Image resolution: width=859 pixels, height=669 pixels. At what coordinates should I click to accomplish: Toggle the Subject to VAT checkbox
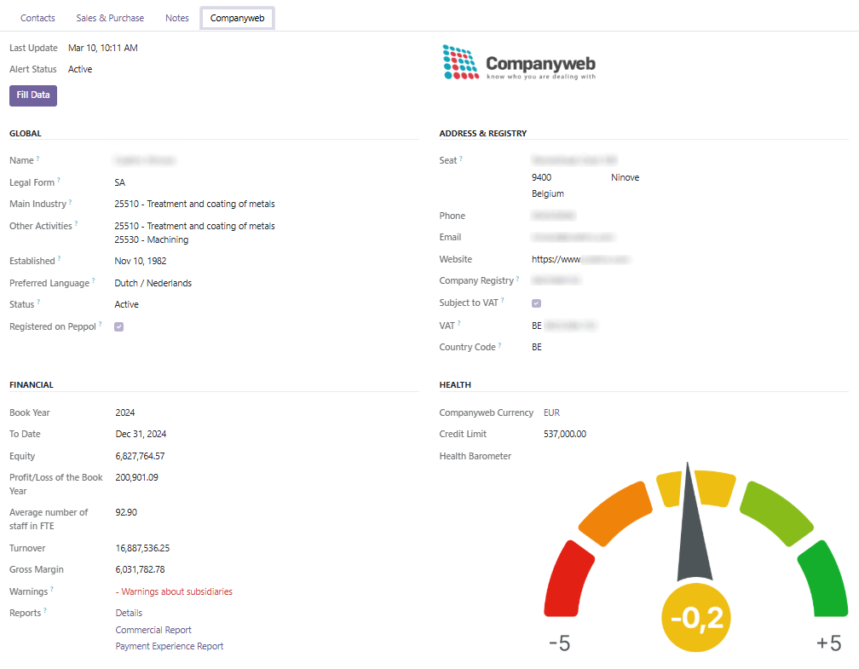click(535, 303)
